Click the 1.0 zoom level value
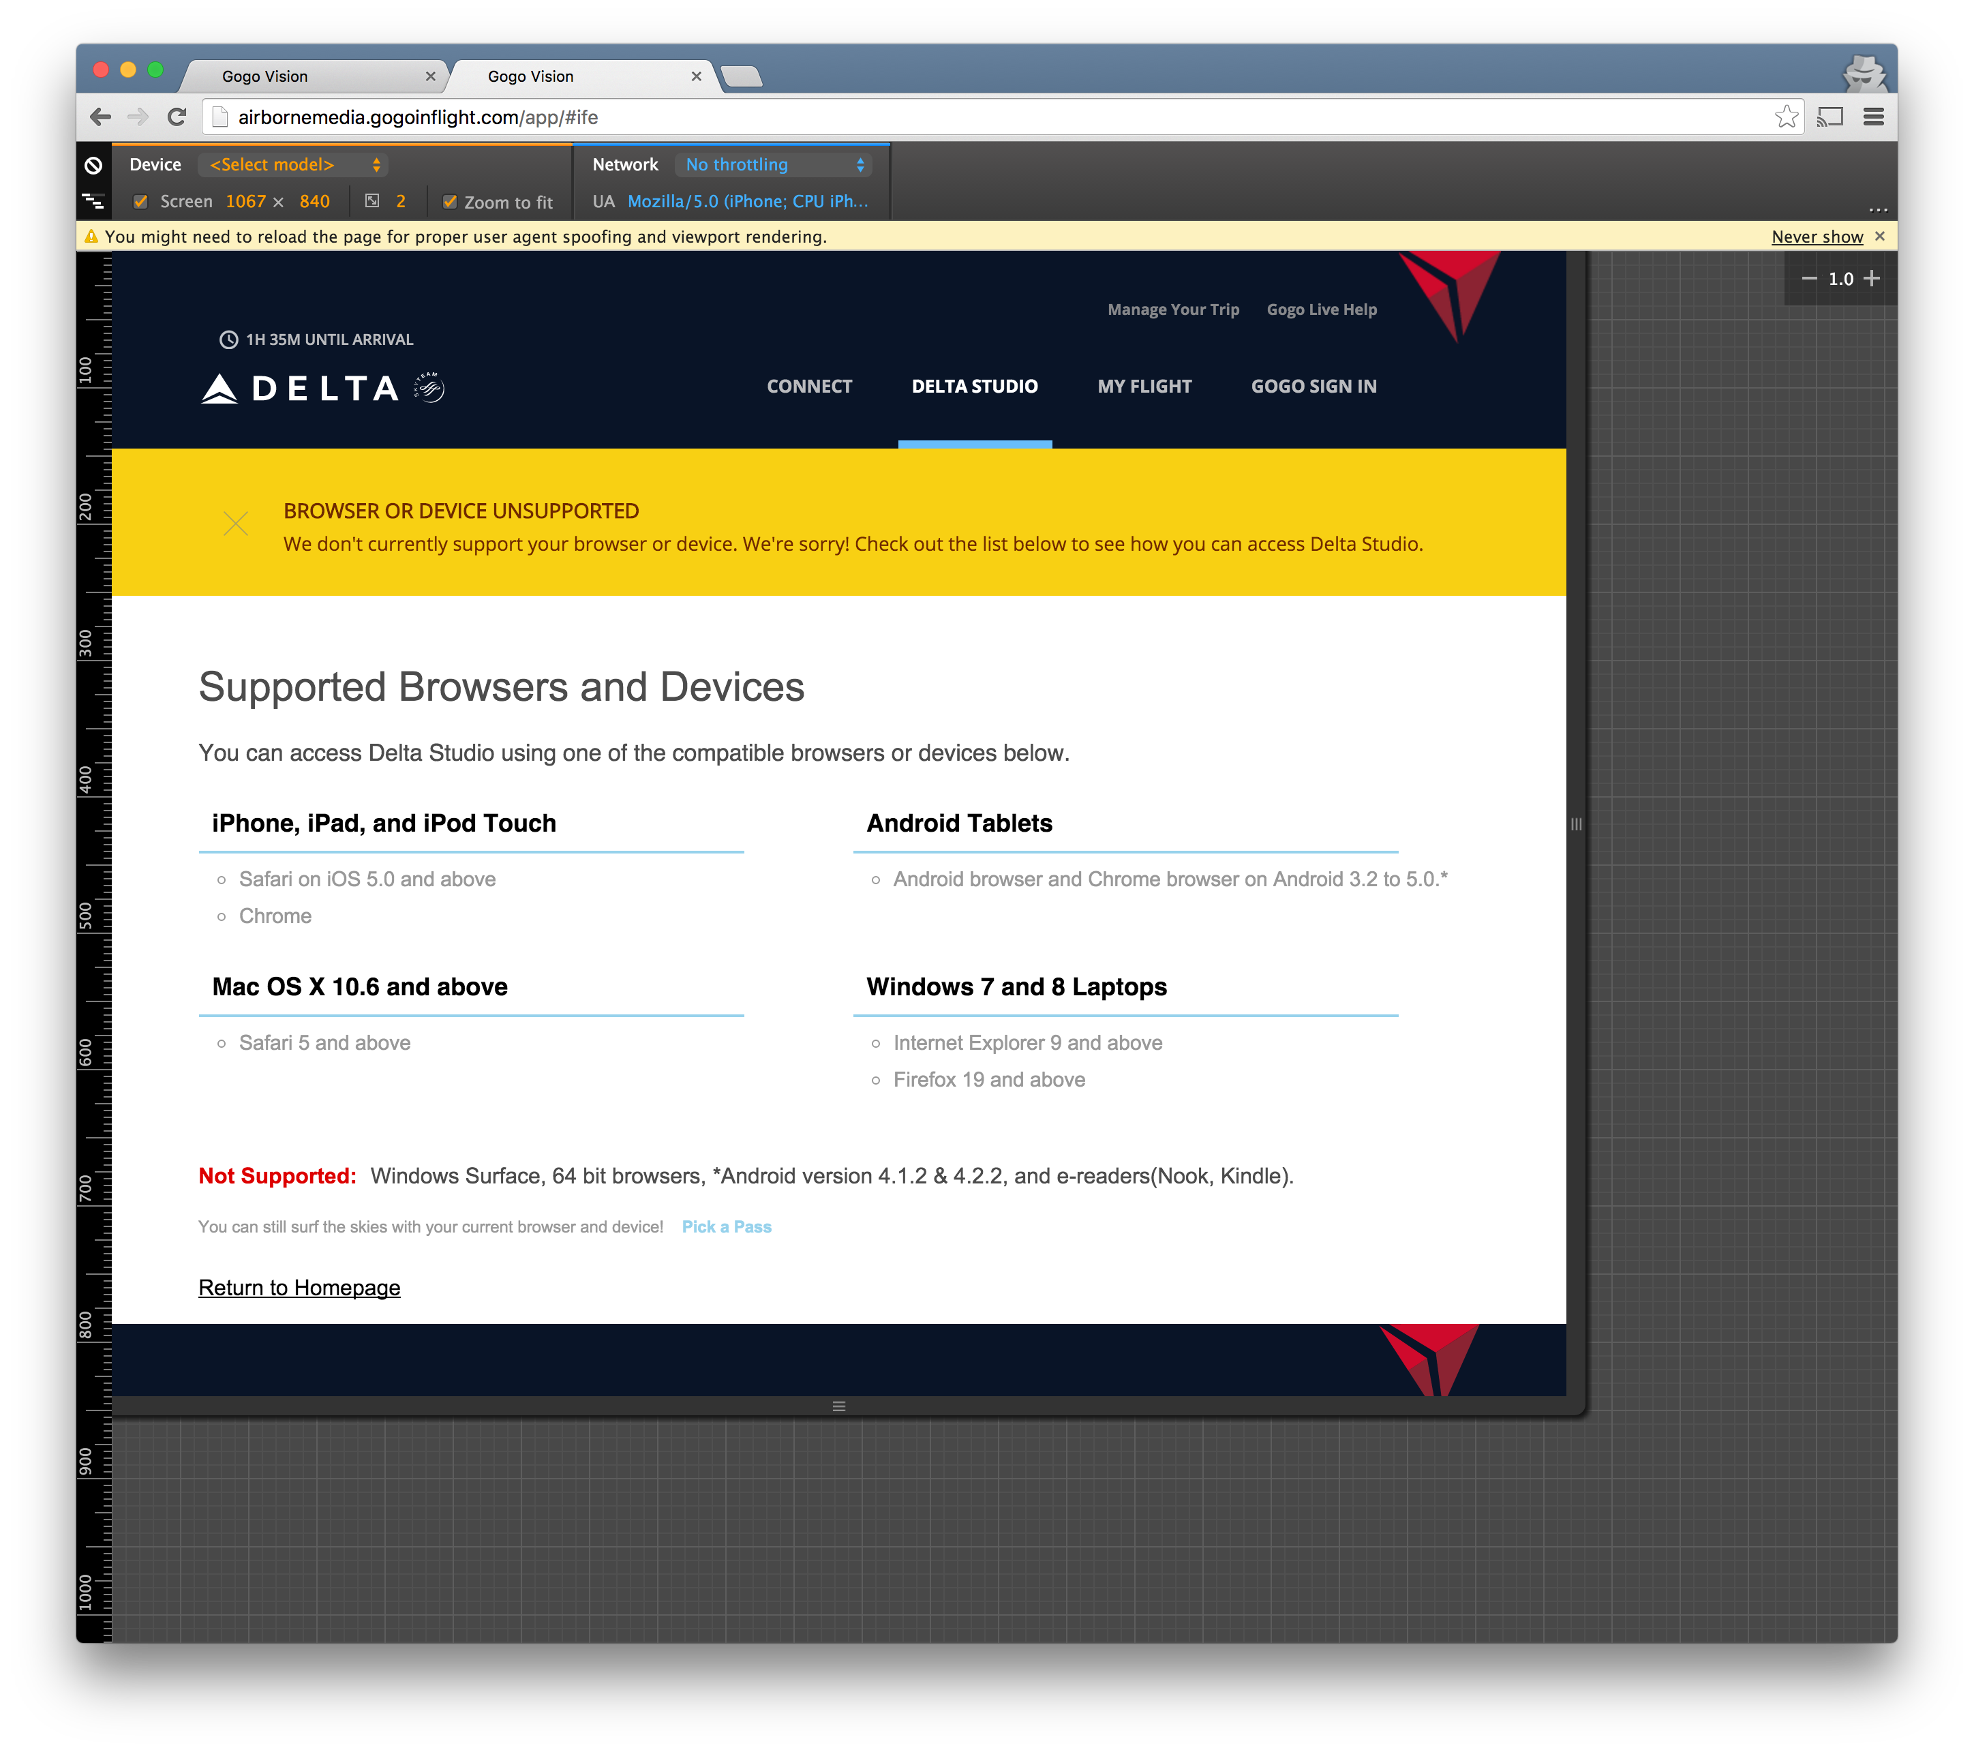The height and width of the screenshot is (1752, 1974). [1840, 278]
